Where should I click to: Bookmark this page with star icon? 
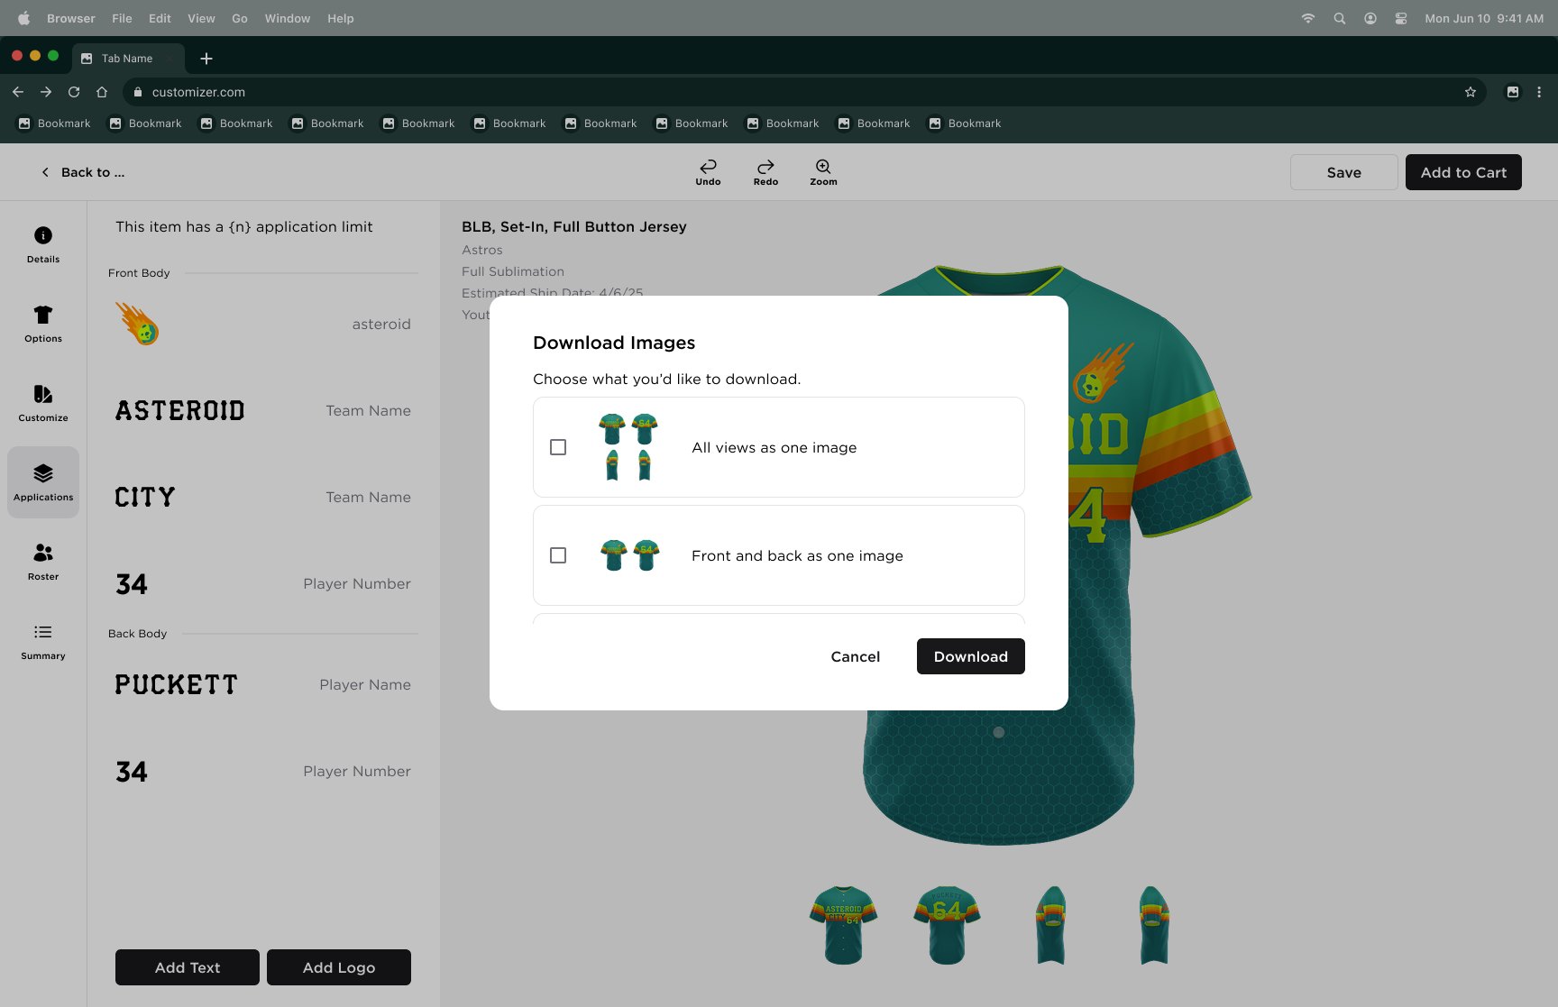point(1471,92)
